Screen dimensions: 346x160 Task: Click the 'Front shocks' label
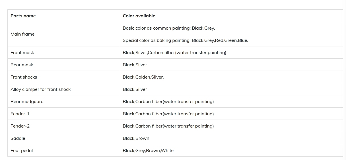[24, 77]
